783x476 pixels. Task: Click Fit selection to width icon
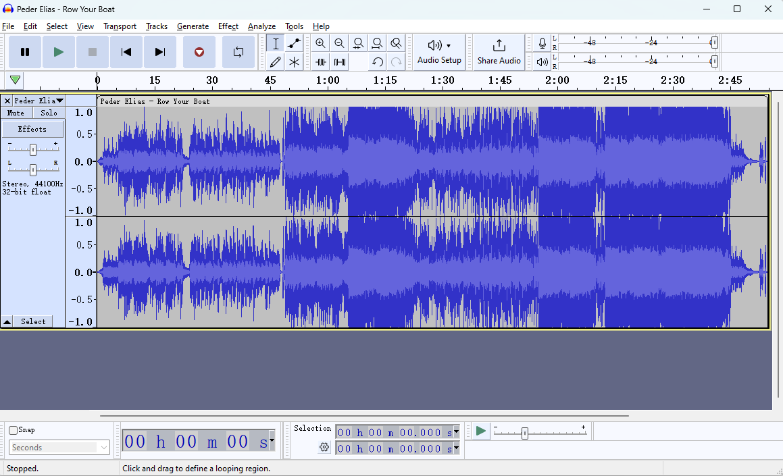358,43
